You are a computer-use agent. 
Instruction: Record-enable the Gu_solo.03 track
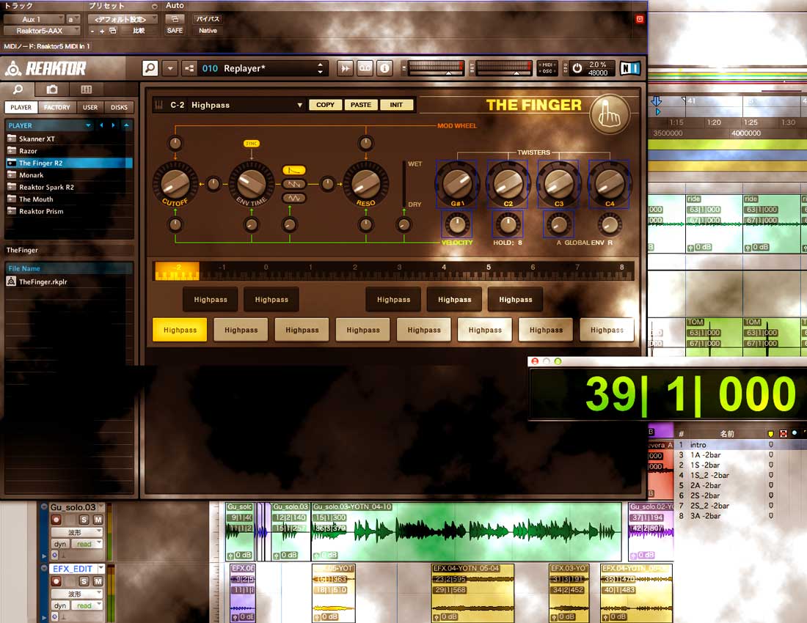56,520
